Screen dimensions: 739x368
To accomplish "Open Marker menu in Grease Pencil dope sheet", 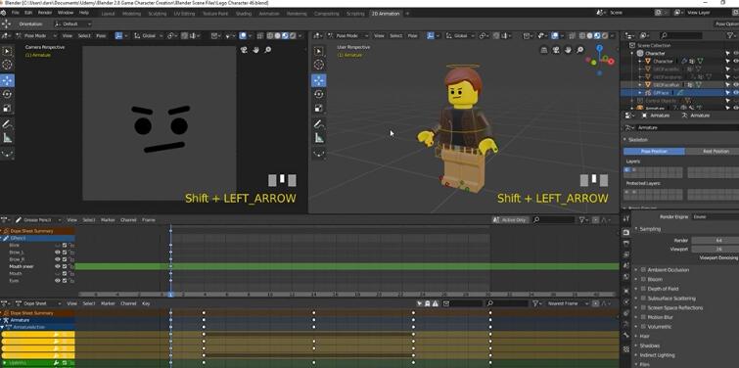I will coord(108,220).
